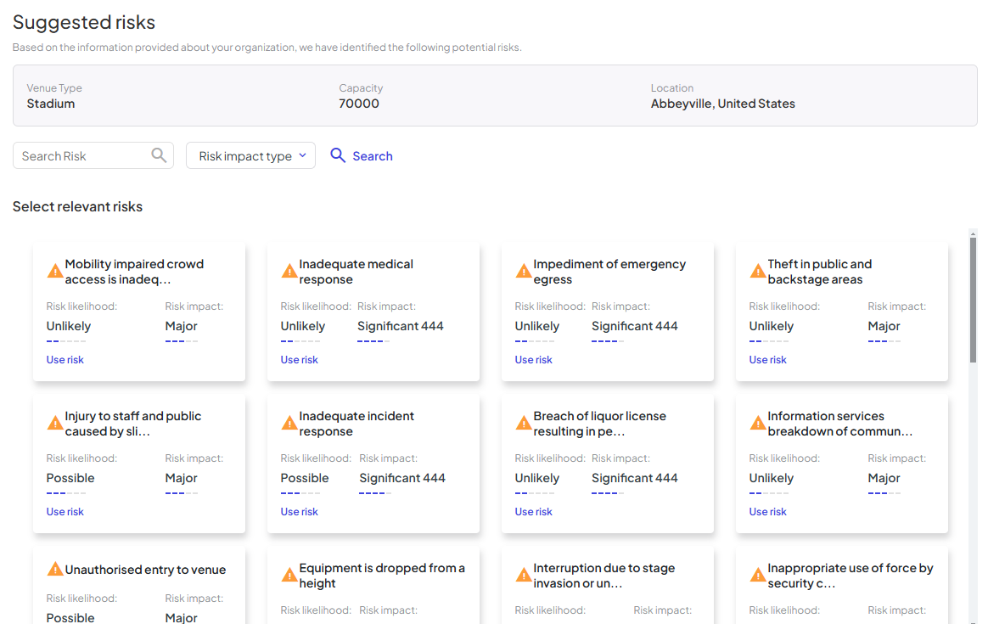Viewport: 988px width, 624px height.
Task: Click Unlikely likelihood on Mobility impaired crowd card
Action: [68, 326]
